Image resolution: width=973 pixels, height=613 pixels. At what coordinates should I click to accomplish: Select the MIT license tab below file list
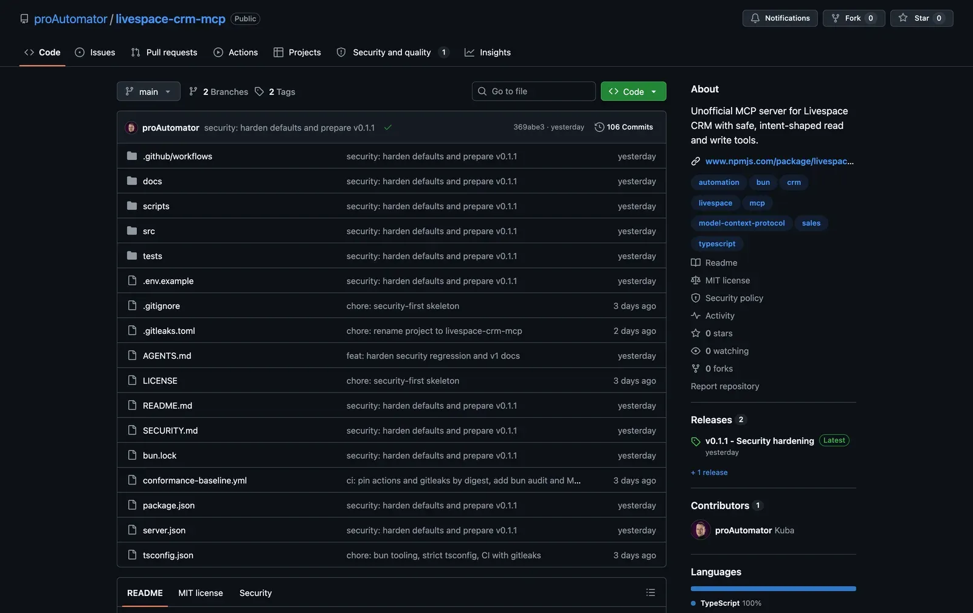(x=201, y=593)
